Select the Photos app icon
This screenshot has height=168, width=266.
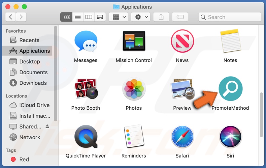coord(134,89)
